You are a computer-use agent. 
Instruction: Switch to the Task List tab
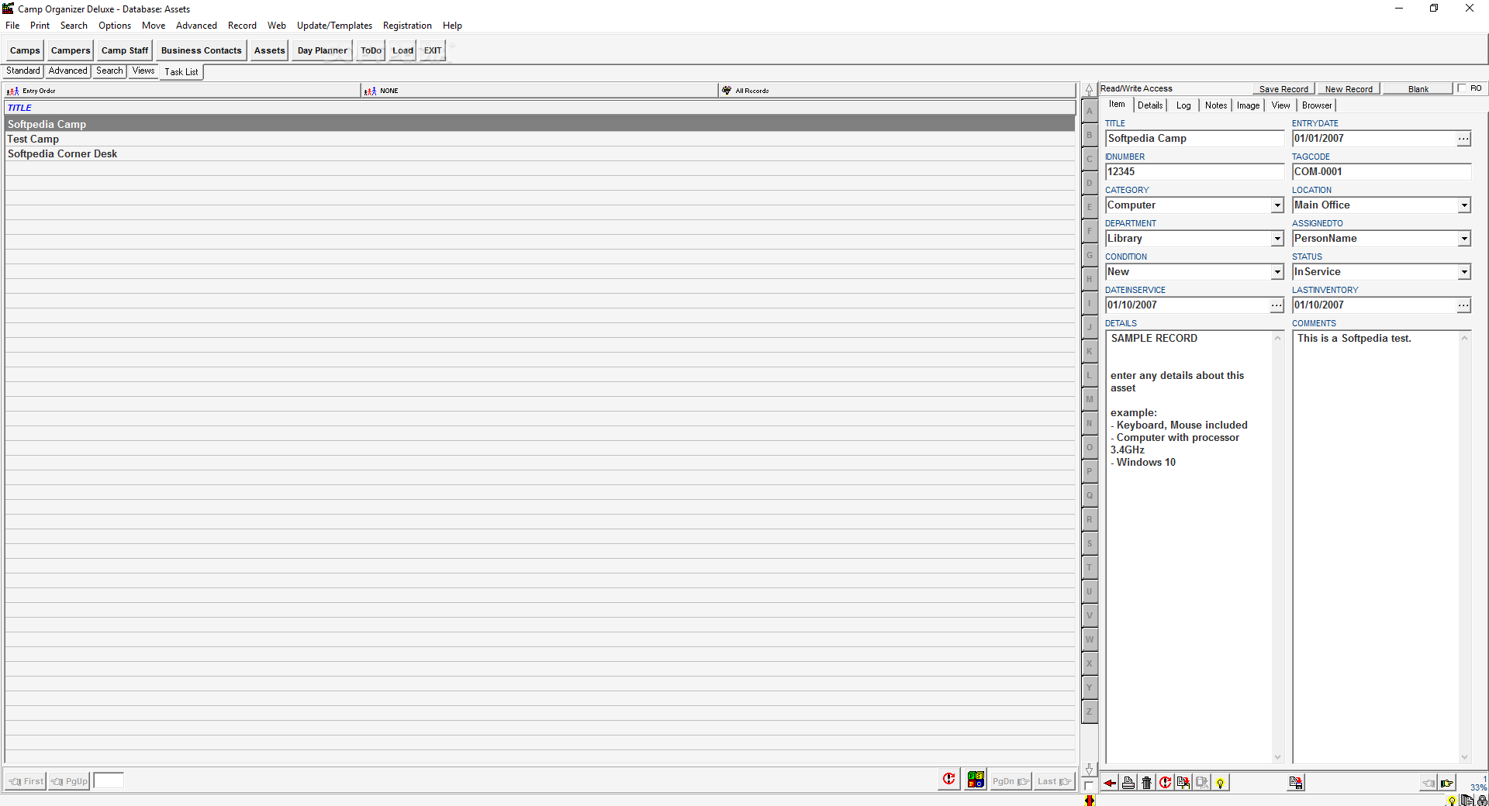pos(181,72)
